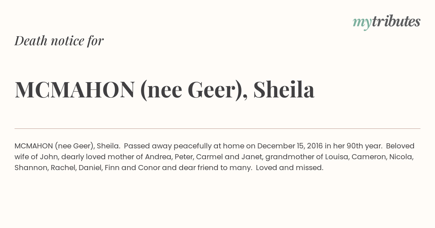The width and height of the screenshot is (435, 228).
Task: Click the horizontal divider line
Action: (217, 128)
